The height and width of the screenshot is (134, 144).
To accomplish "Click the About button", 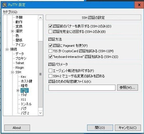I will pyautogui.click(x=17, y=128).
